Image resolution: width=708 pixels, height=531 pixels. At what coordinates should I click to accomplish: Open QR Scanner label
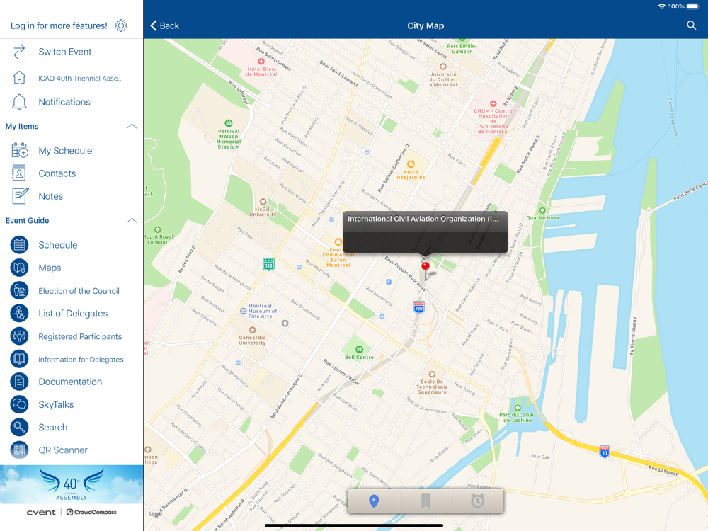coord(63,450)
